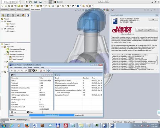
Task: Click OK in the About FloEFD dialog
Action: click(153, 20)
